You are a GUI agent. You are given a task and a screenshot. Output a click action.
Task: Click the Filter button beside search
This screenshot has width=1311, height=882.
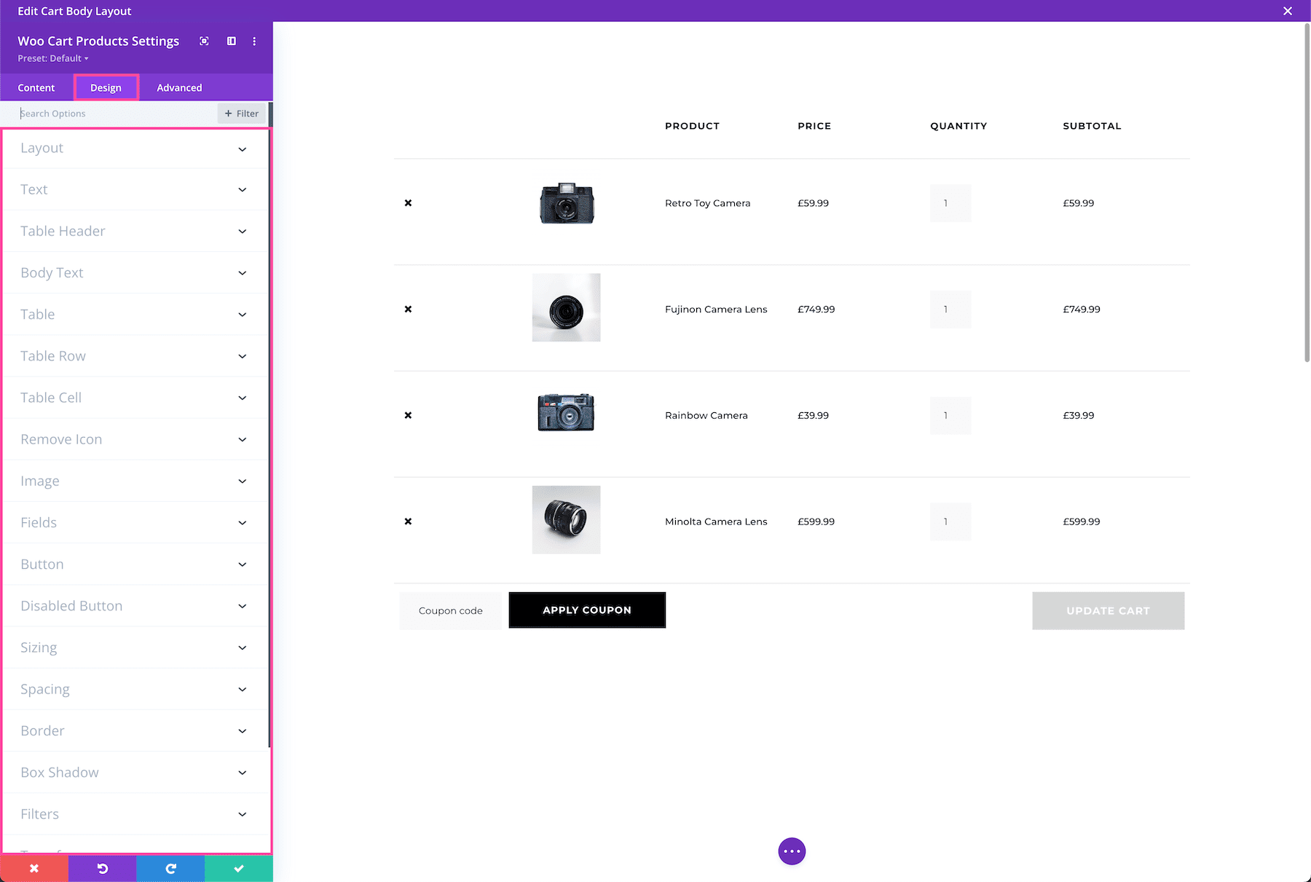coord(240,113)
